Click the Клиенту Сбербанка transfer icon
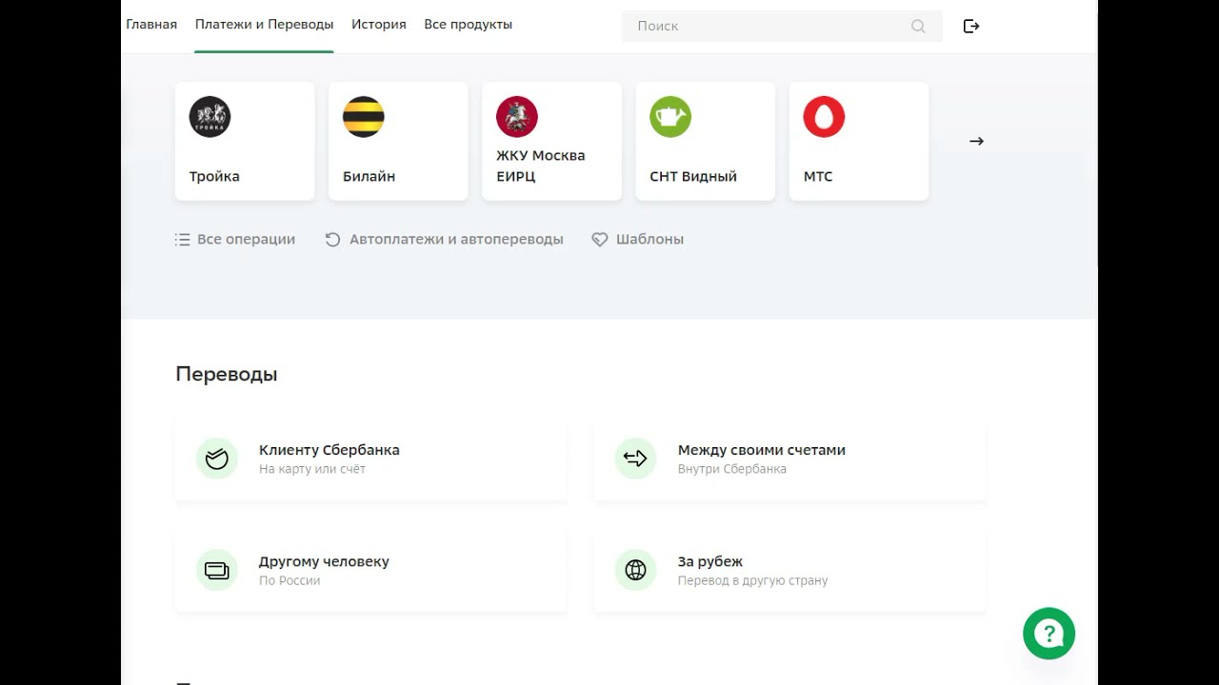This screenshot has height=685, width=1219. point(217,459)
